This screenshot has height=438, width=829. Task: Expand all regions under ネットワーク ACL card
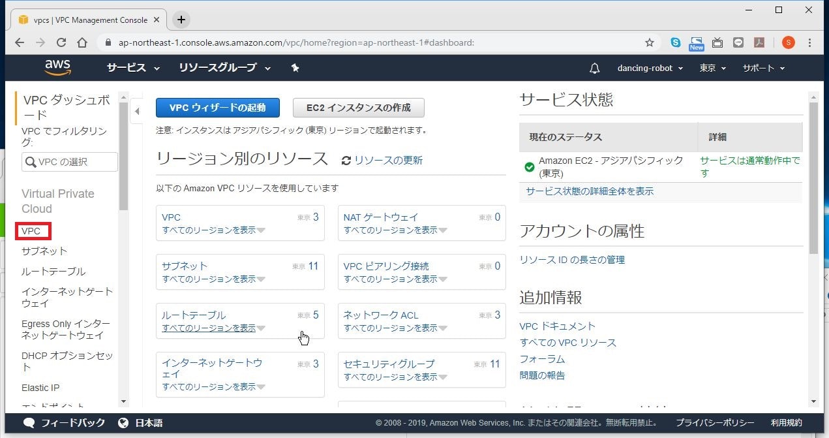pos(396,328)
